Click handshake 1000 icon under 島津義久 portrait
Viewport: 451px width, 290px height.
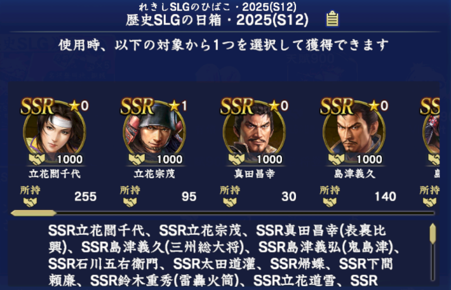[337, 159]
